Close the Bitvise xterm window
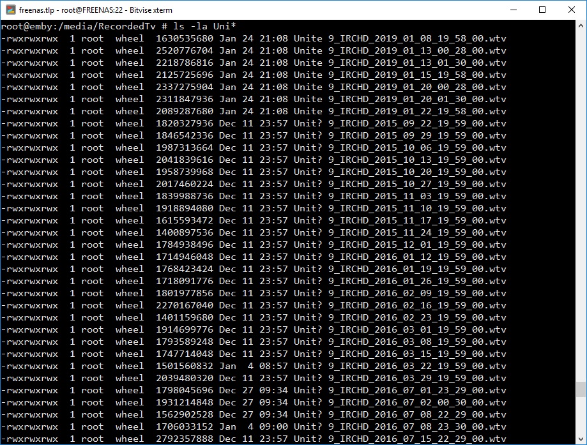The height and width of the screenshot is (445, 587). click(x=571, y=10)
